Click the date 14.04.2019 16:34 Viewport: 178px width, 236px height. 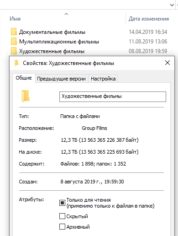[148, 32]
